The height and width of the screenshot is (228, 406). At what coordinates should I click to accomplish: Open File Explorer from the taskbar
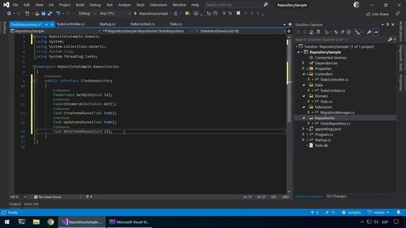36,222
